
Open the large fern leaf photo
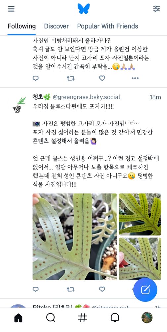click(75, 236)
